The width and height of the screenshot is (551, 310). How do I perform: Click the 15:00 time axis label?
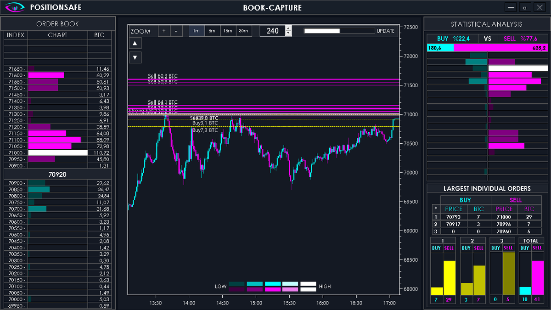point(256,303)
